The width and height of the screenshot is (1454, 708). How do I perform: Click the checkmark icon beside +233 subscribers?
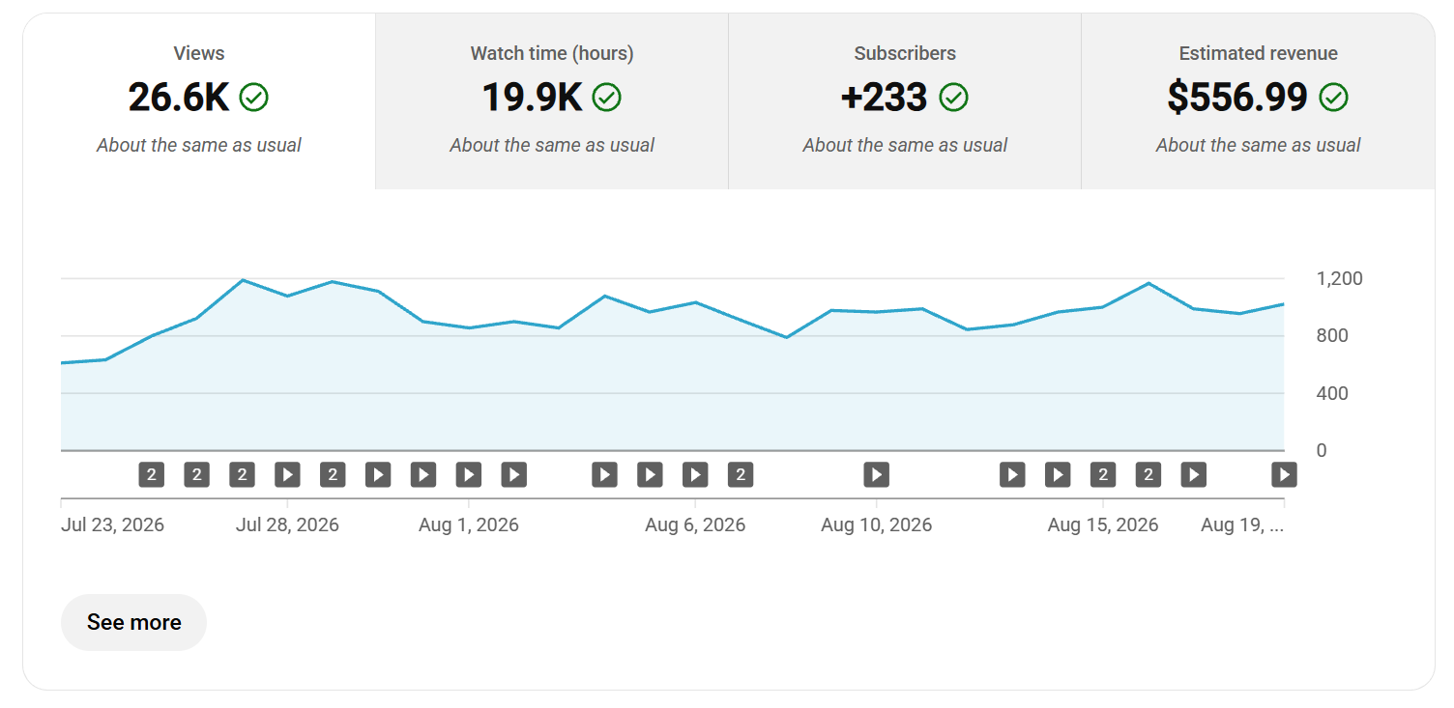[953, 98]
